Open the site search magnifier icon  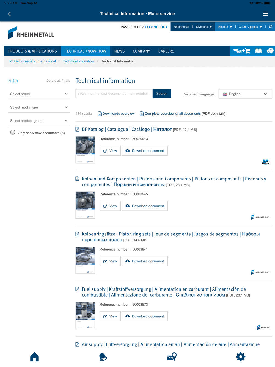271,27
